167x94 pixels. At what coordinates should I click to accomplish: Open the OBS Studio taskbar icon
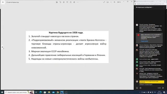66,92
